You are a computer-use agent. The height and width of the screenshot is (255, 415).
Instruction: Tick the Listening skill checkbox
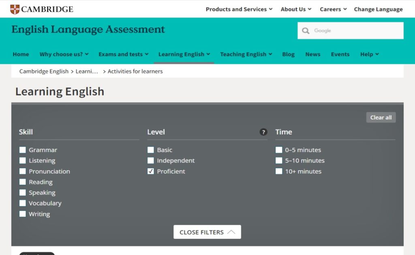click(x=23, y=160)
